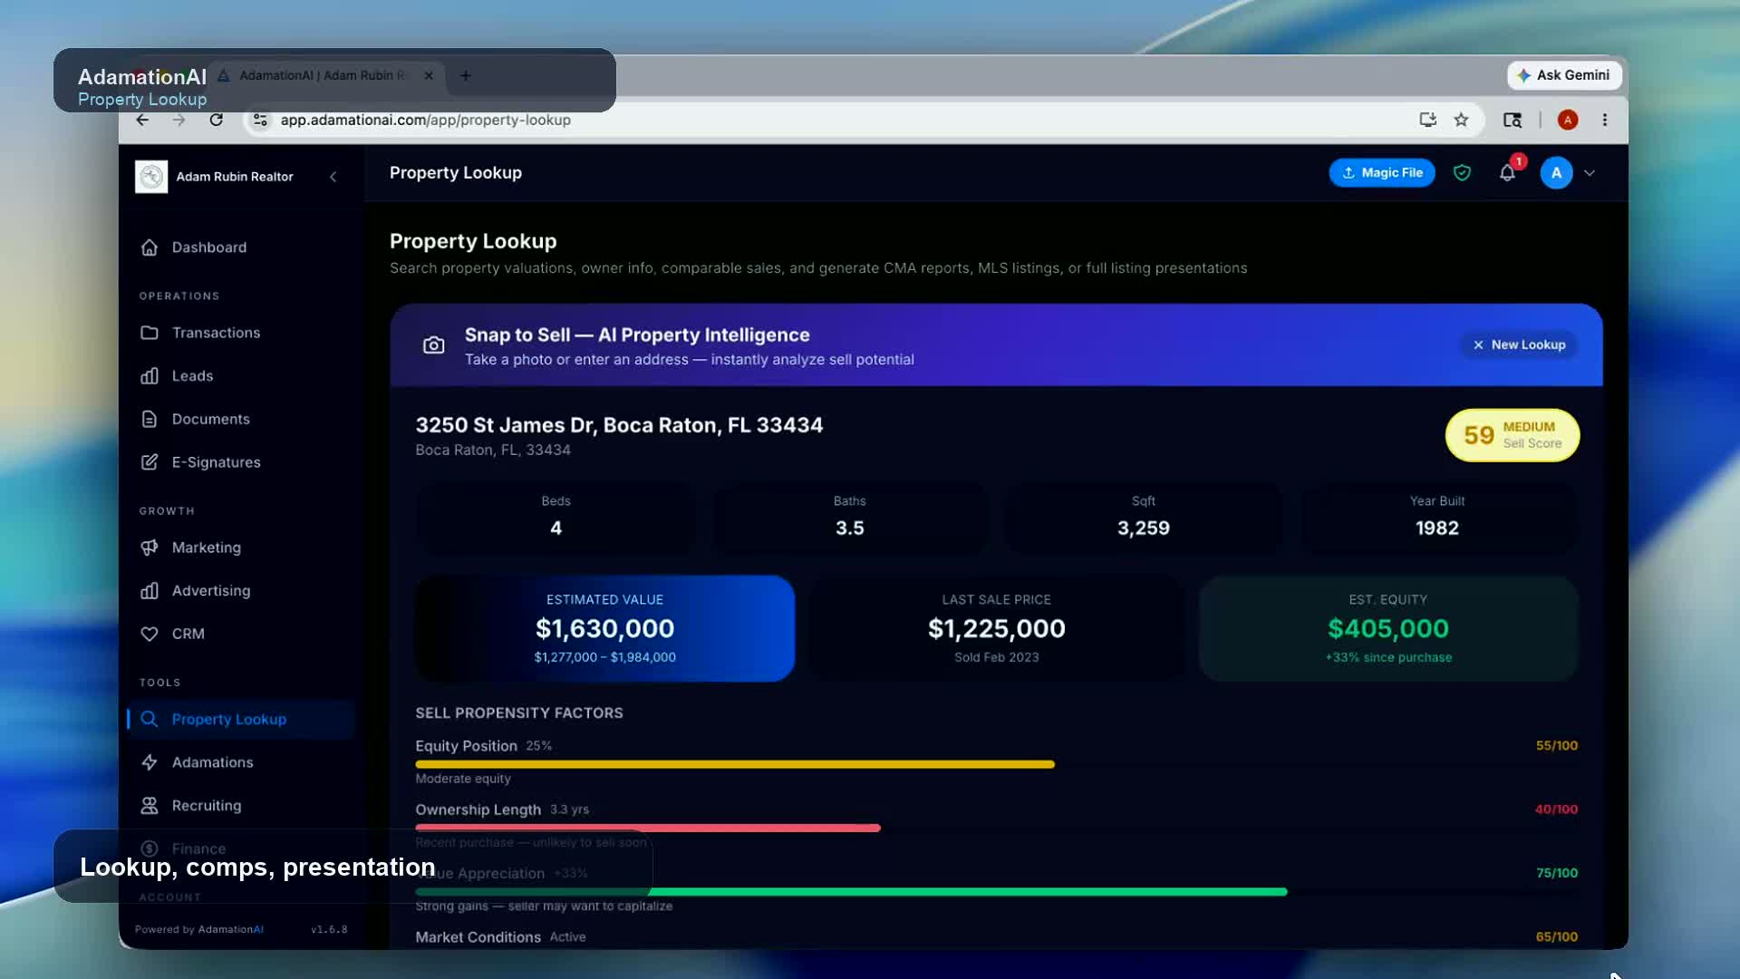Reload the browser page
This screenshot has width=1740, height=979.
coord(216,120)
